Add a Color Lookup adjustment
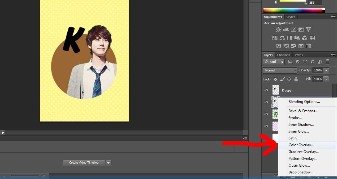337x179 pixels. (x=312, y=38)
